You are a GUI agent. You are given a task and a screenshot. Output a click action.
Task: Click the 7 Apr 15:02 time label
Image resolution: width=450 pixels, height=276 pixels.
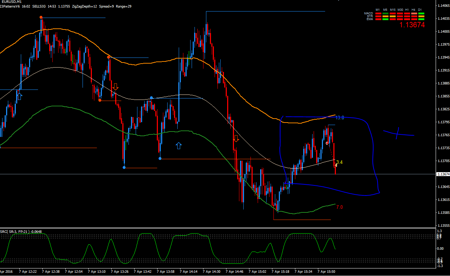coord(257,272)
